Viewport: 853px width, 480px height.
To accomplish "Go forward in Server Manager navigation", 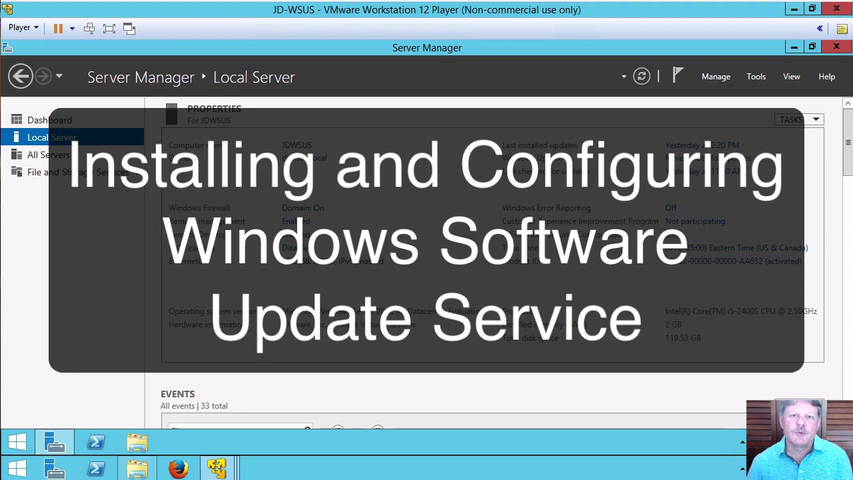I will (x=43, y=76).
